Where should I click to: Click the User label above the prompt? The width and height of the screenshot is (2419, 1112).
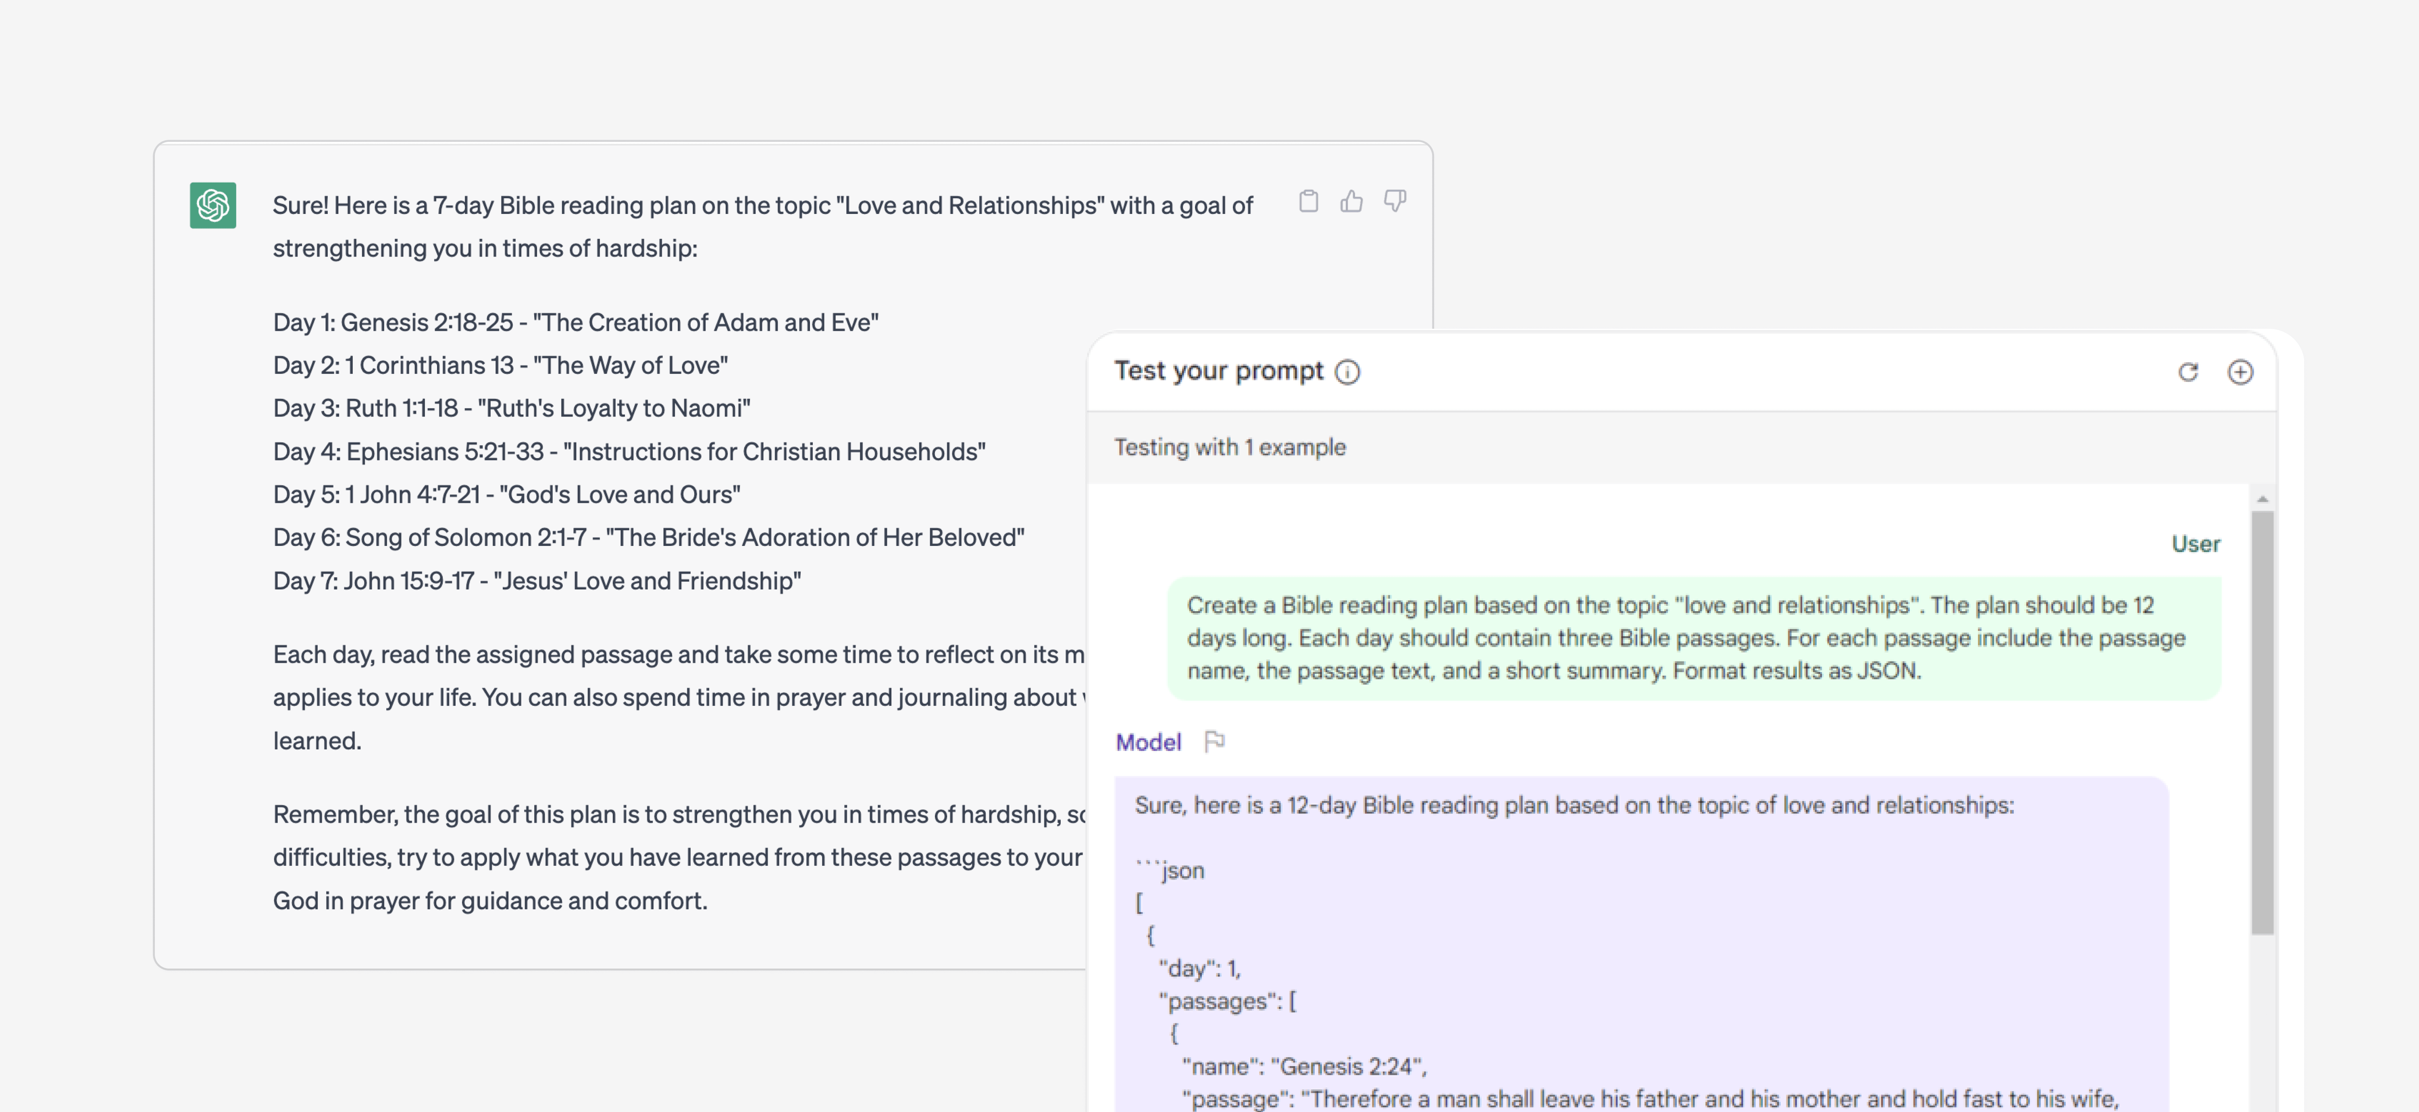[x=2196, y=544]
